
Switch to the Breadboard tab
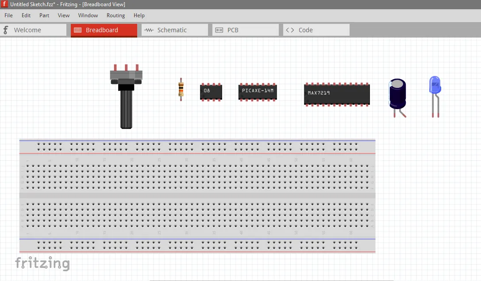(104, 30)
